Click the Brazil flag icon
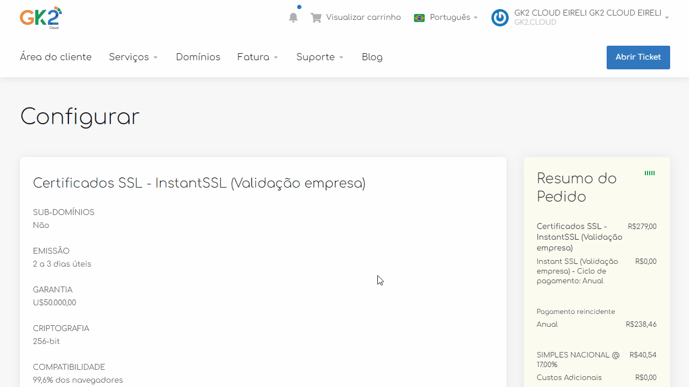This screenshot has height=387, width=689. pyautogui.click(x=419, y=18)
